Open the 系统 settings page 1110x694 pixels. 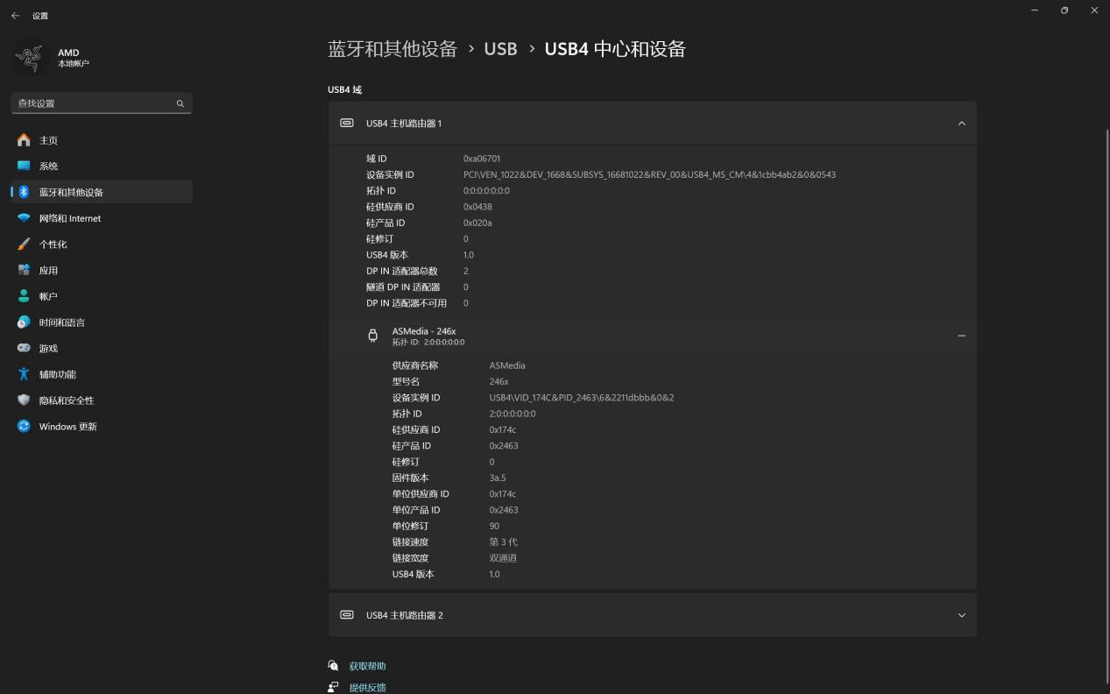click(48, 166)
